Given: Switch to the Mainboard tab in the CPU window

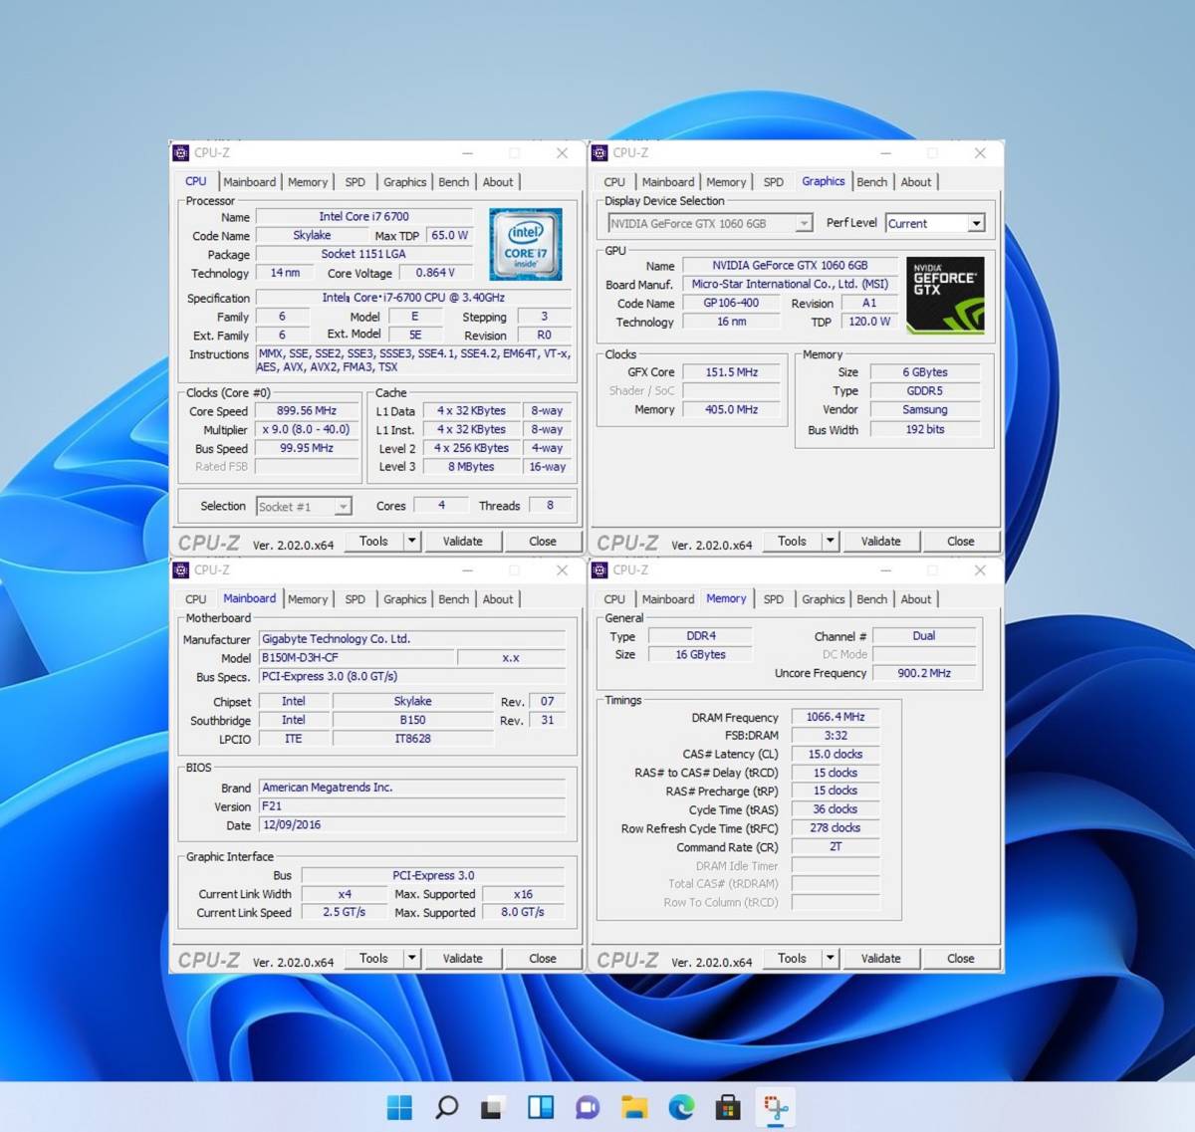Looking at the screenshot, I should pos(249,182).
